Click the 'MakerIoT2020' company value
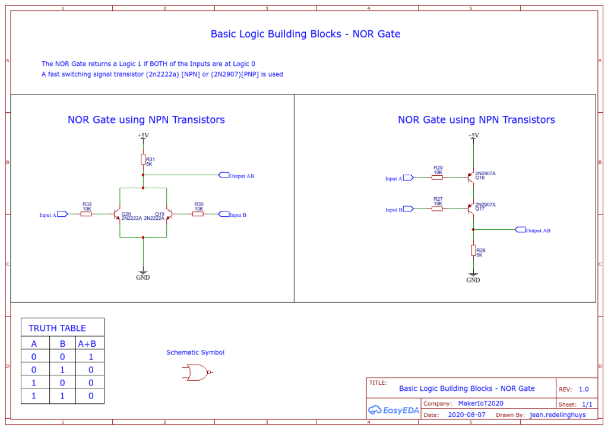608x430 pixels. click(x=481, y=403)
